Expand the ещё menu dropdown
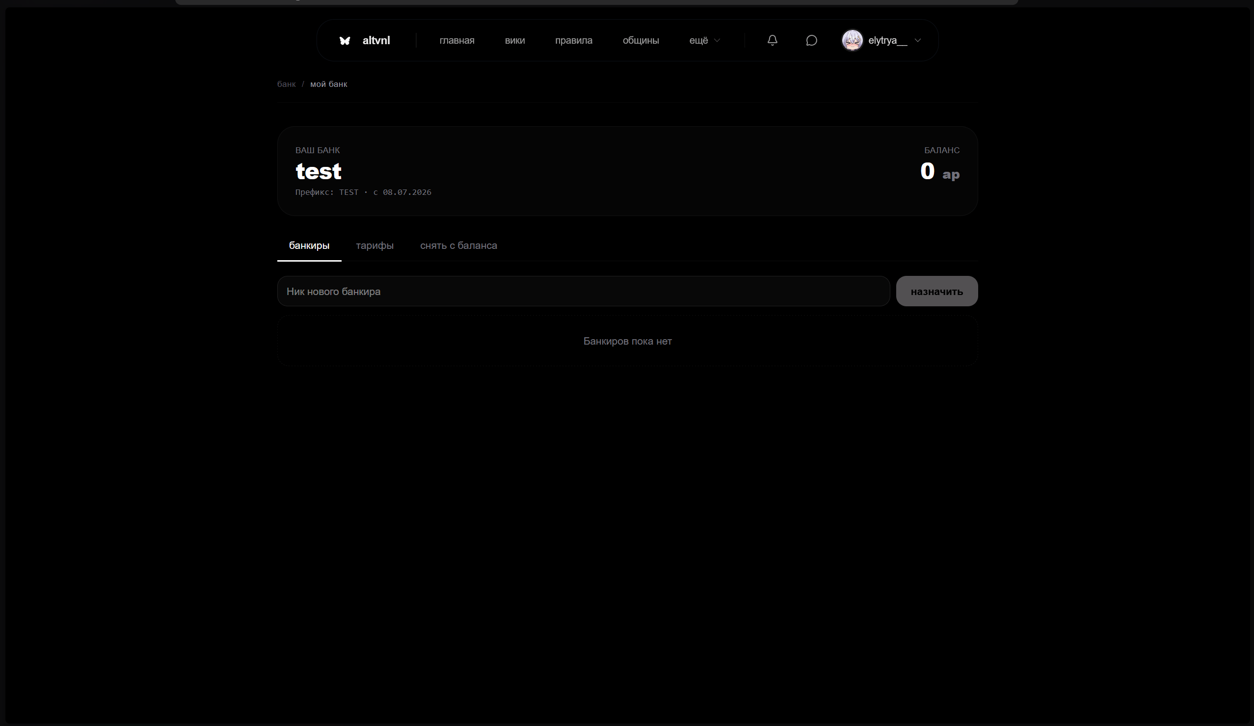1254x726 pixels. [x=705, y=40]
